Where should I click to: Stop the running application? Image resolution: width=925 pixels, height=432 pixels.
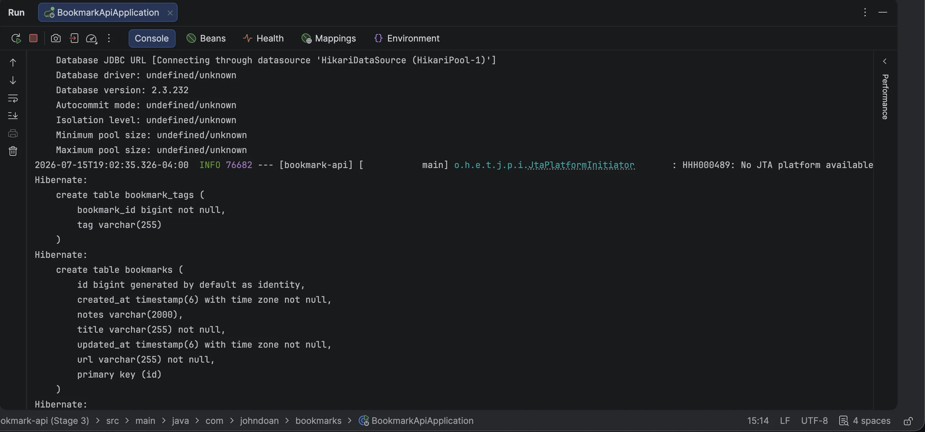point(33,38)
